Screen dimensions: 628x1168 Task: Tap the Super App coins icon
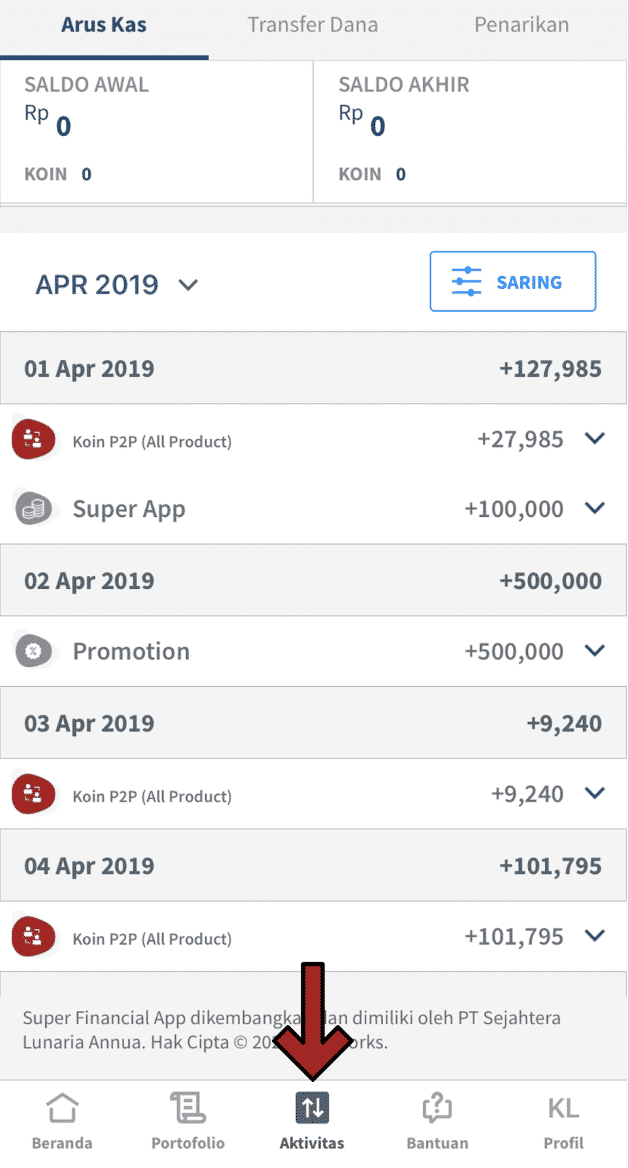click(34, 509)
